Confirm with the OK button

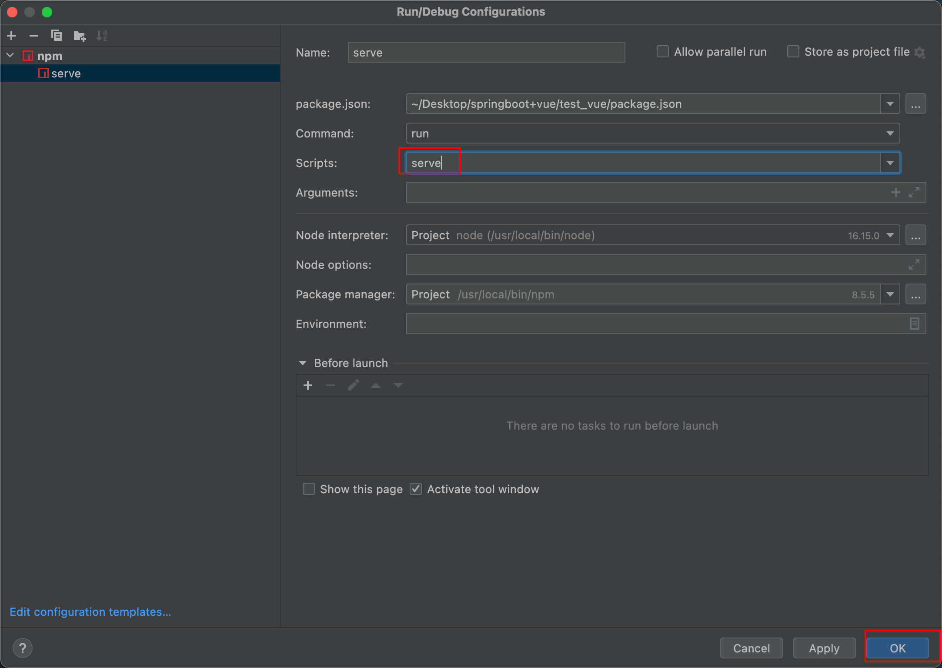897,648
